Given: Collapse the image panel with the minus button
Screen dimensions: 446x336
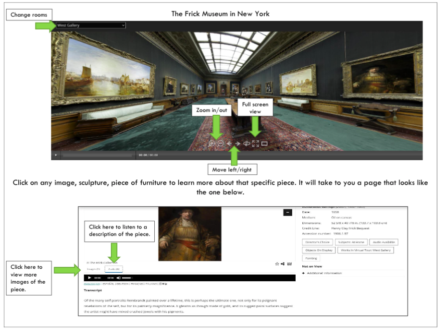Looking at the screenshot, I should [x=287, y=213].
